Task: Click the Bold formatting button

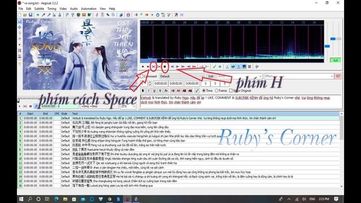Action: tap(143, 91)
